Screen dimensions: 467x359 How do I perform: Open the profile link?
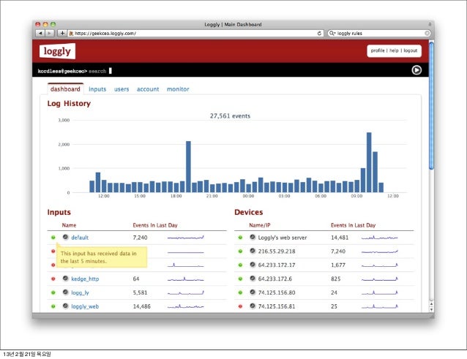click(378, 50)
